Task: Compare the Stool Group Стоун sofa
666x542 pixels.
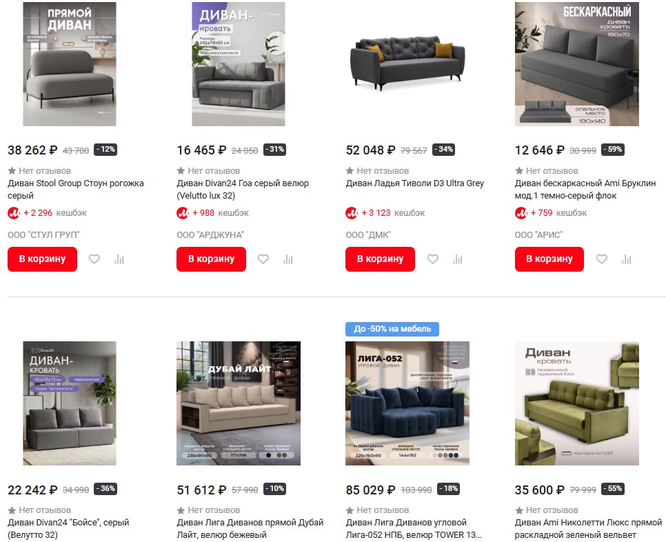Action: pos(119,259)
